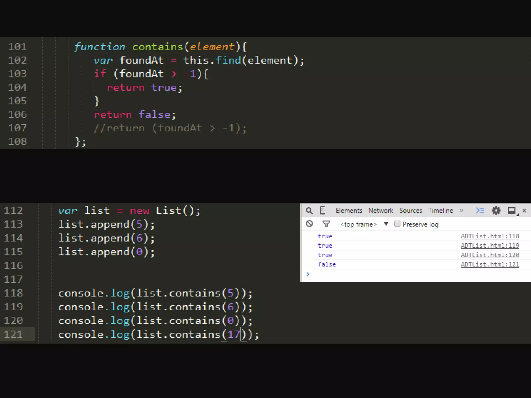The width and height of the screenshot is (531, 398).
Task: Click the DevTools inspect magnifier icon
Action: [309, 211]
